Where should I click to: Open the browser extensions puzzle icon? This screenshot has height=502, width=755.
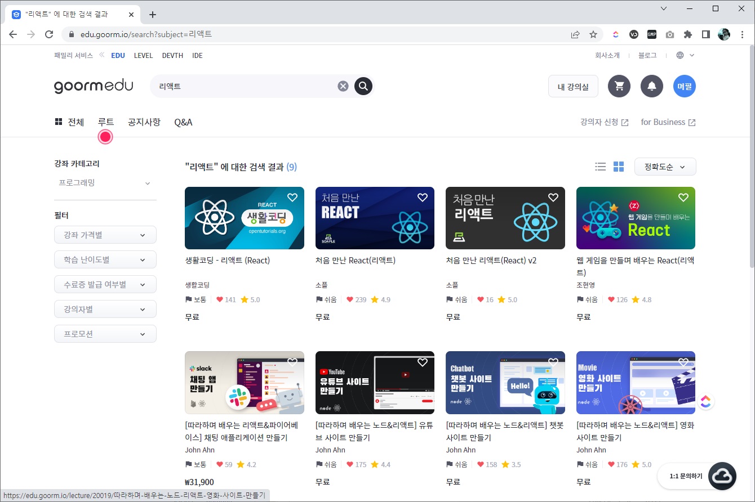687,34
